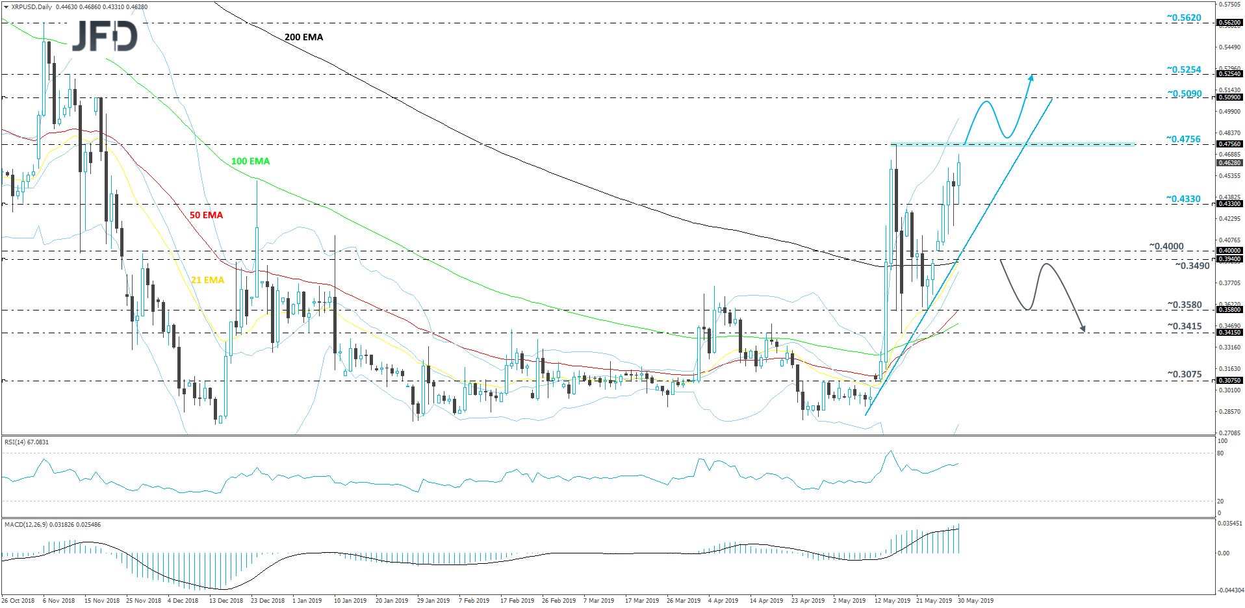Click the 0.47560 price tag on axis
This screenshot has width=1245, height=608.
click(1229, 144)
